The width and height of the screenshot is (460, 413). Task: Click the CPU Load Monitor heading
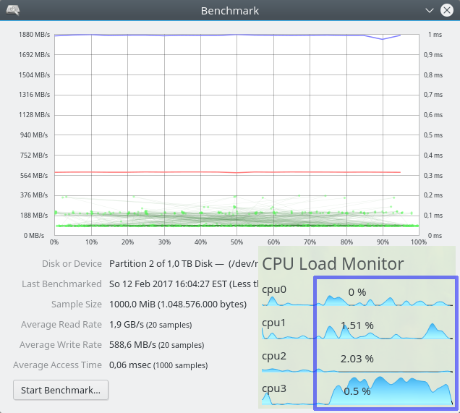333,263
